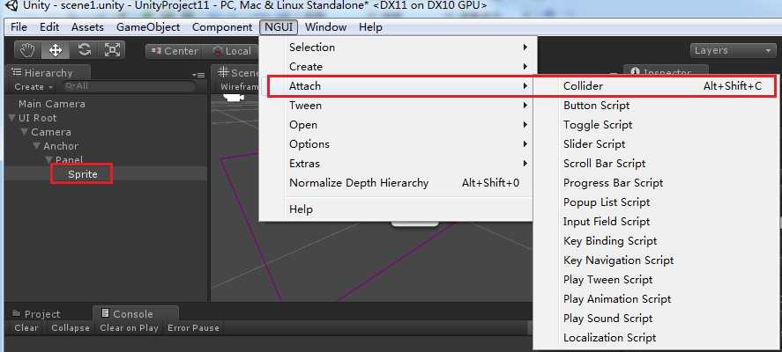782x352 pixels.
Task: Open the Layers dropdown
Action: [x=733, y=50]
